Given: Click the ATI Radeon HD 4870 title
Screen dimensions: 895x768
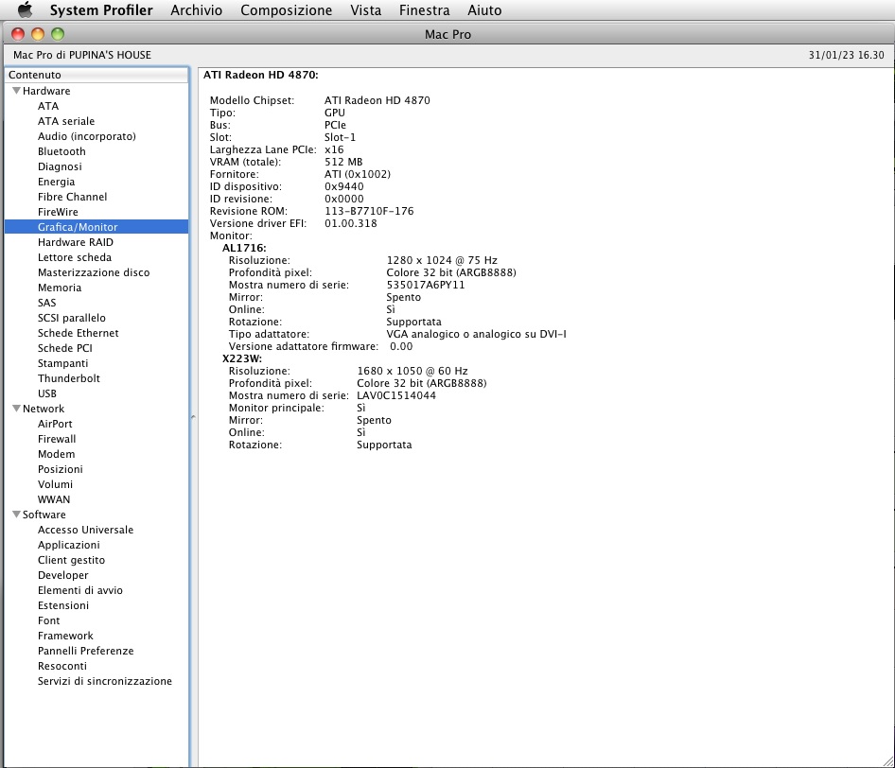Looking at the screenshot, I should (261, 75).
